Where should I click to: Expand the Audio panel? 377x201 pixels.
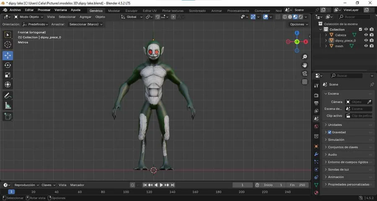[349, 155]
